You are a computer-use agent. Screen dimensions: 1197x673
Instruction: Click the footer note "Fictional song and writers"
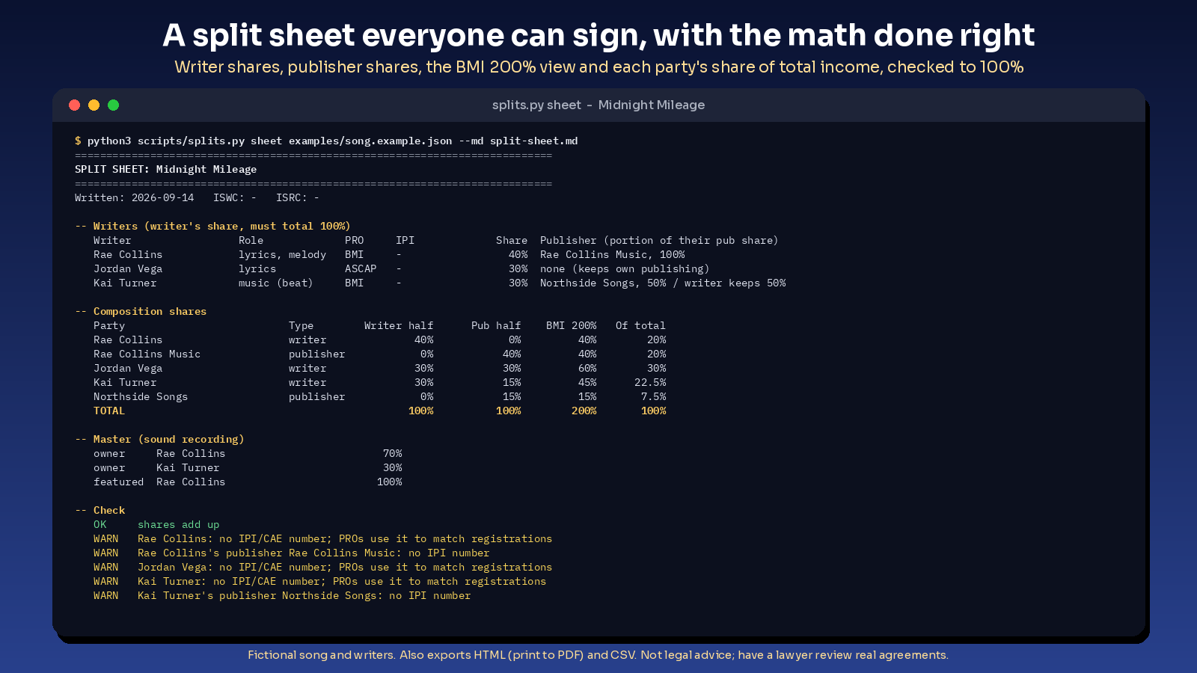pyautogui.click(x=321, y=655)
